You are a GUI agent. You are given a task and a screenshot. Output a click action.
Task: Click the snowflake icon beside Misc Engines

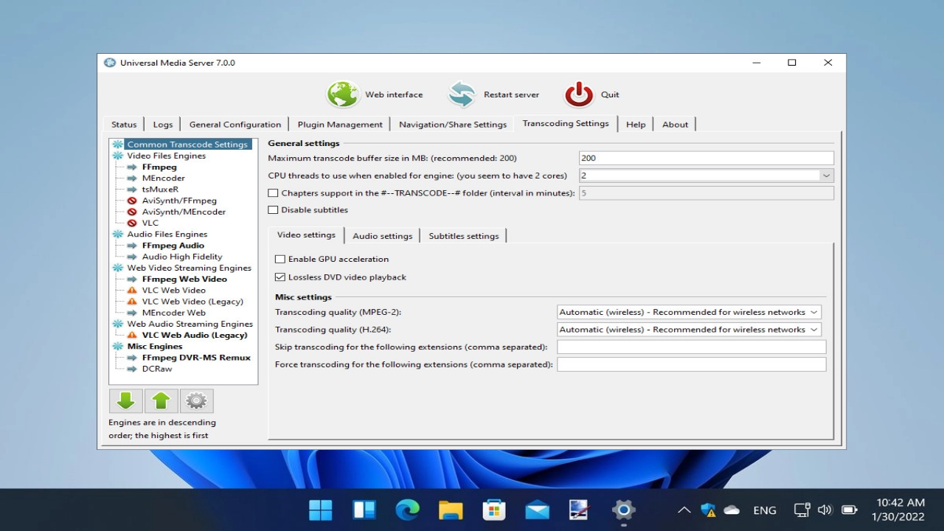(x=118, y=346)
